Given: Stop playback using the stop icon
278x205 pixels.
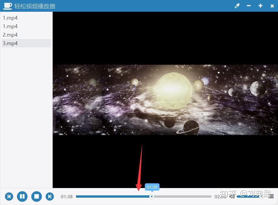Looking at the screenshot, I should 36,196.
